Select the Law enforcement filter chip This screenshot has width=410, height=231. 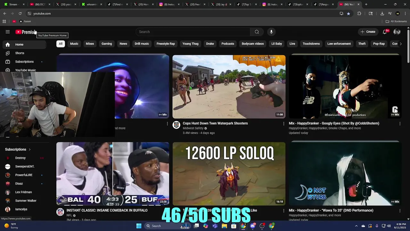[339, 44]
